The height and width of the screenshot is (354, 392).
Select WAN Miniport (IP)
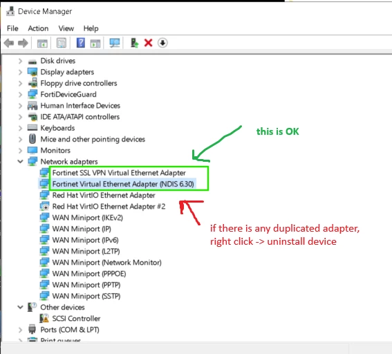pos(82,229)
